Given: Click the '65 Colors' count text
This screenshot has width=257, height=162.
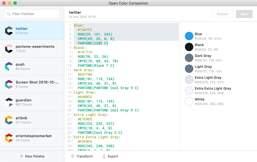Looking at the screenshot, I should pyautogui.click(x=23, y=69).
